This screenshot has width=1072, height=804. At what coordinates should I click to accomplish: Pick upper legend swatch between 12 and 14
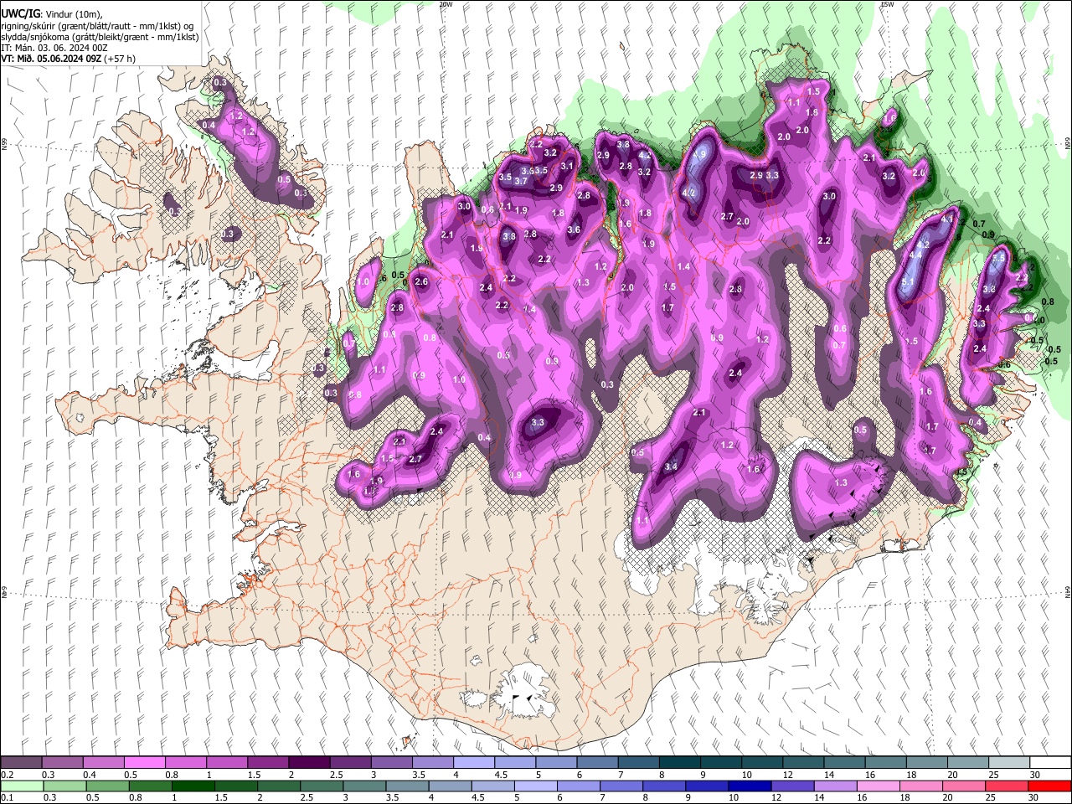coord(802,763)
